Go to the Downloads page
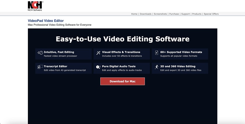The height and width of the screenshot is (124, 245). pos(146,14)
